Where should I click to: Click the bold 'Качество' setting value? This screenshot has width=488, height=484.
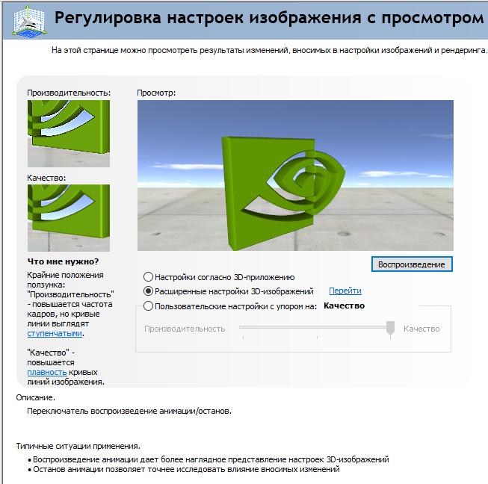click(344, 305)
